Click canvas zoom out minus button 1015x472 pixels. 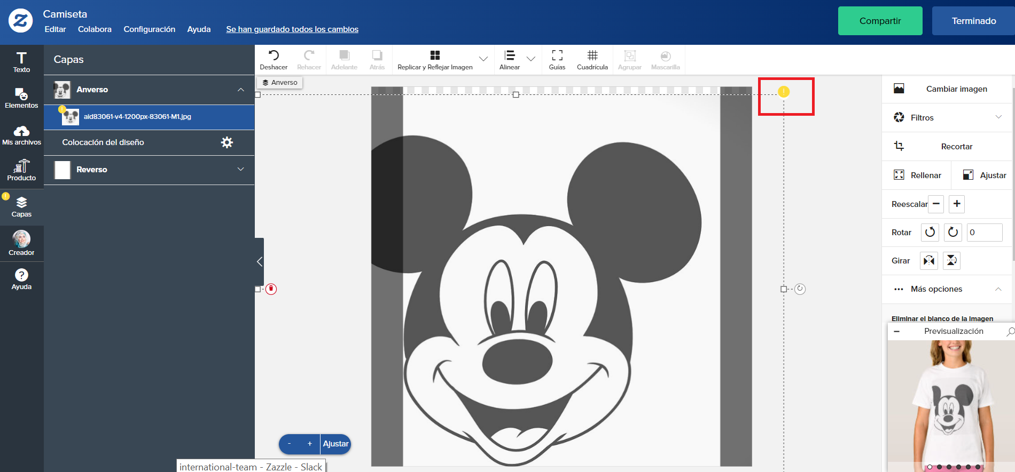point(290,444)
